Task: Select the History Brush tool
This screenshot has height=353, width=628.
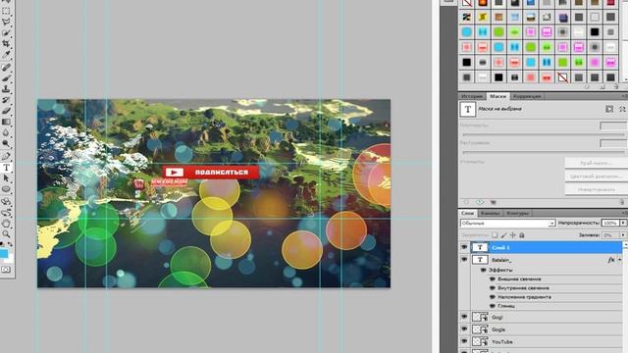Action: (6, 100)
